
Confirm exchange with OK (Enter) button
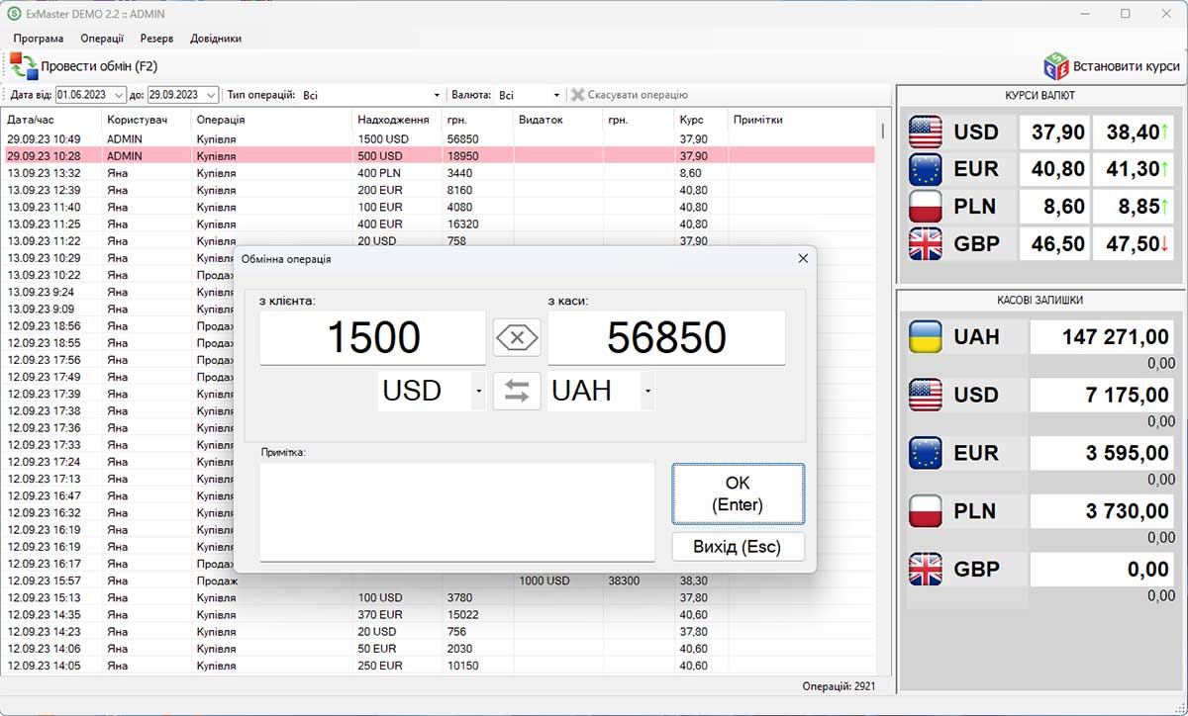point(738,493)
